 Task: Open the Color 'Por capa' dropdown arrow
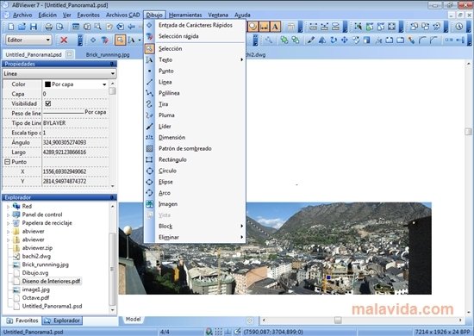pos(104,84)
